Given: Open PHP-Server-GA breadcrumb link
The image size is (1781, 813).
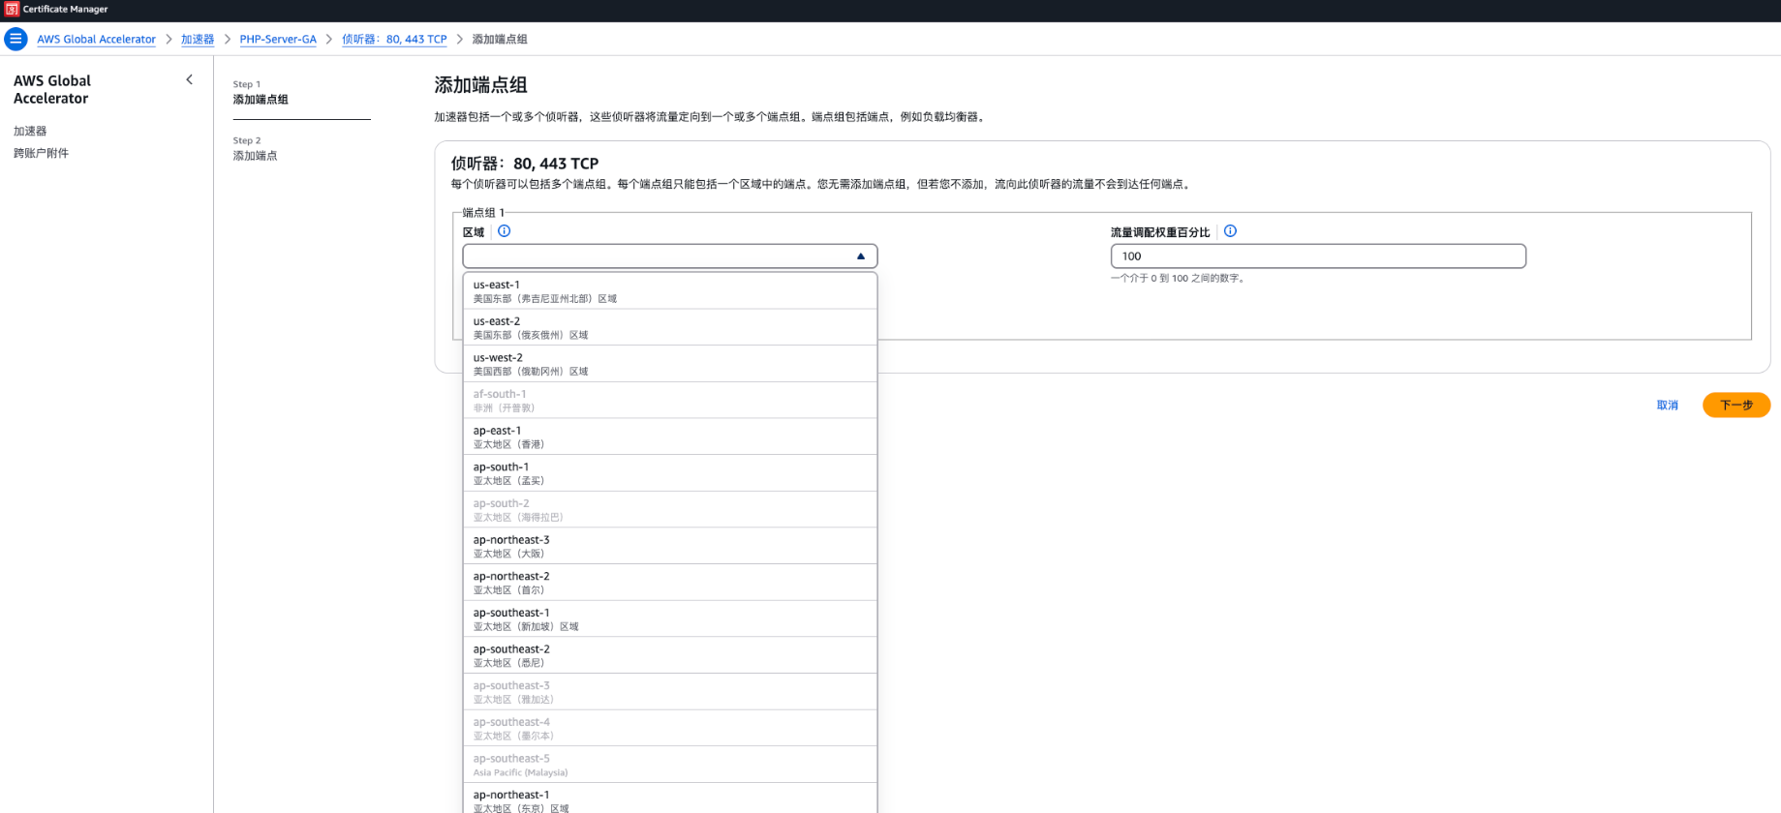Looking at the screenshot, I should 278,40.
